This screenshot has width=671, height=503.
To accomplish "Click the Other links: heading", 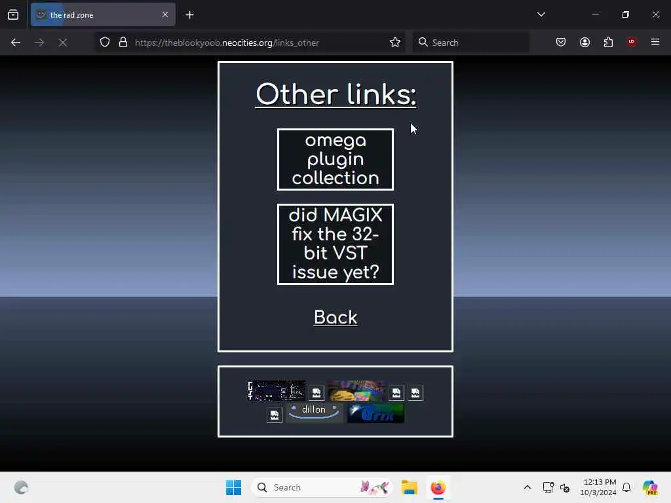I will 335,94.
